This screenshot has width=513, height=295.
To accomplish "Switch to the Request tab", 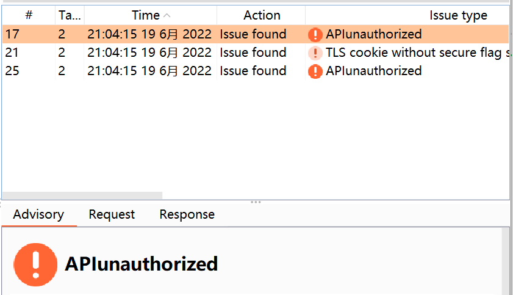I will pos(112,214).
